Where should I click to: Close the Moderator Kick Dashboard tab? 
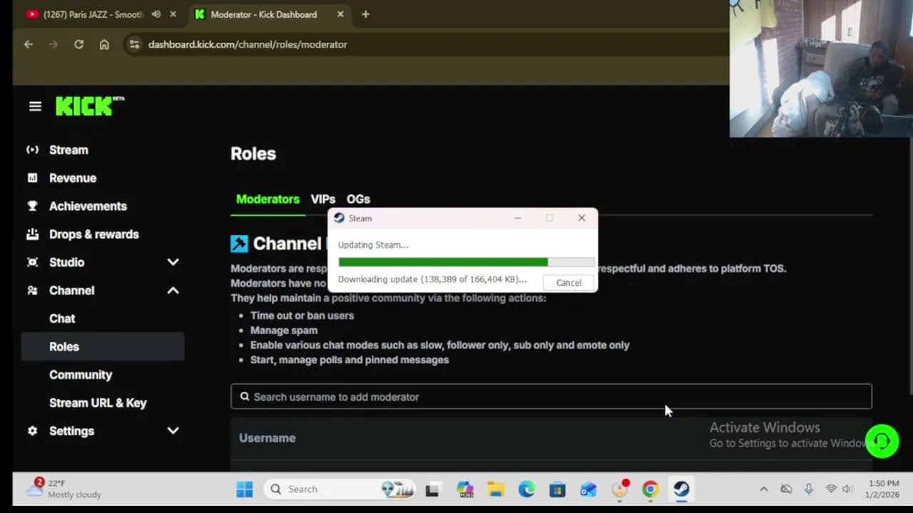tap(340, 14)
